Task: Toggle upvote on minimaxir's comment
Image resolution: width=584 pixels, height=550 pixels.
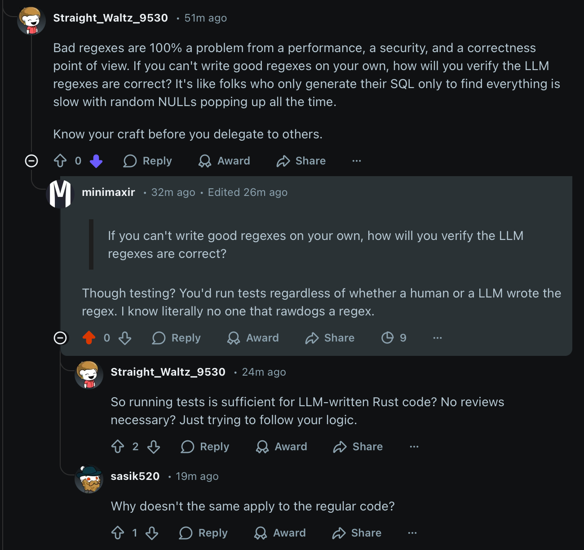Action: 89,338
